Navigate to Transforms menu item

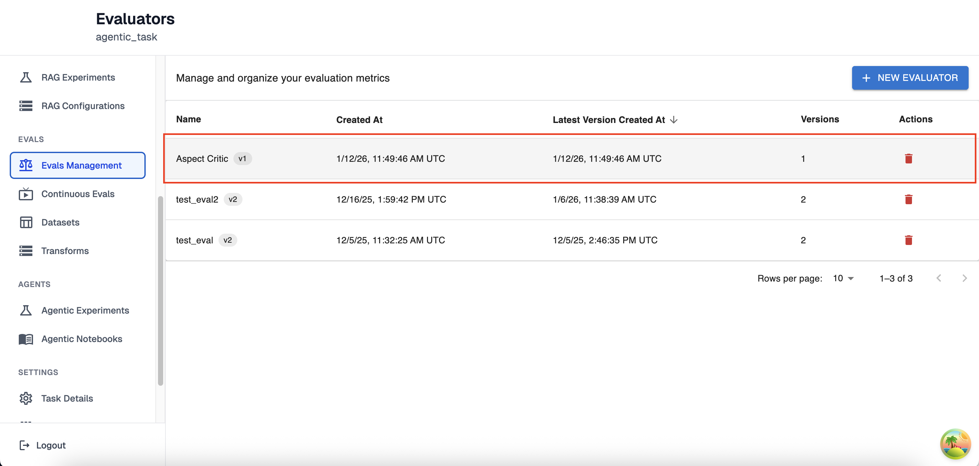(65, 251)
